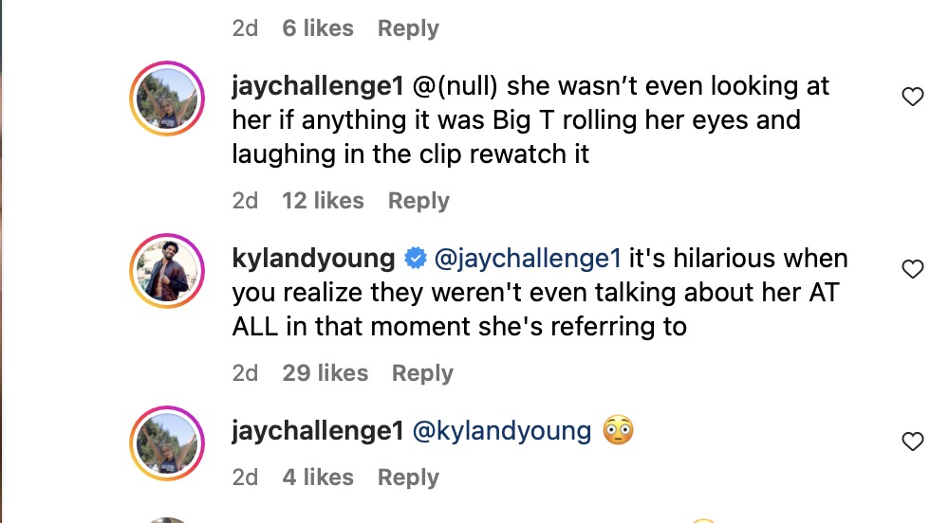Screen dimensions: 930x523
Task: Like kylandyoung's comment with the heart
Action: [911, 269]
